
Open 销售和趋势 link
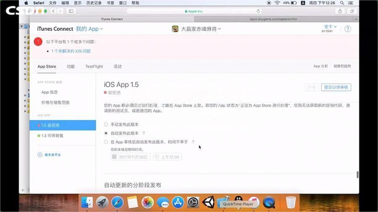click(342, 66)
